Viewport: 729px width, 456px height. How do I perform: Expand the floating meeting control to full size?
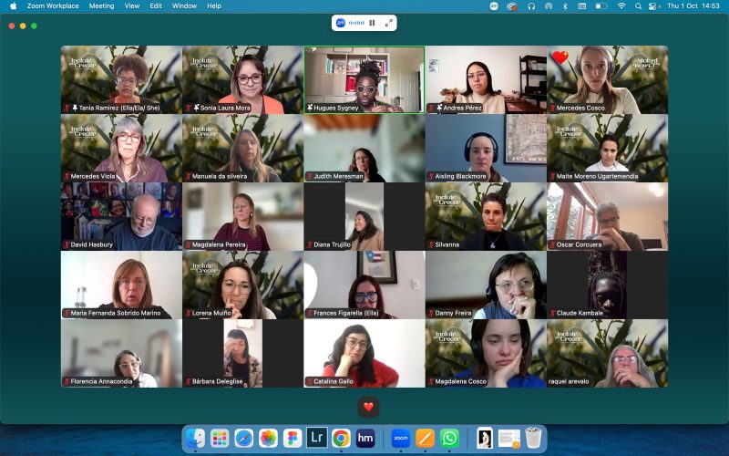[x=389, y=23]
